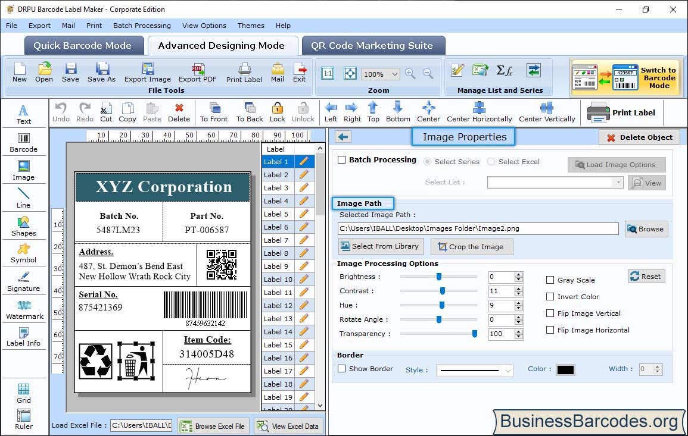Enable the Invert Color checkbox
Image resolution: width=688 pixels, height=436 pixels.
click(x=550, y=297)
